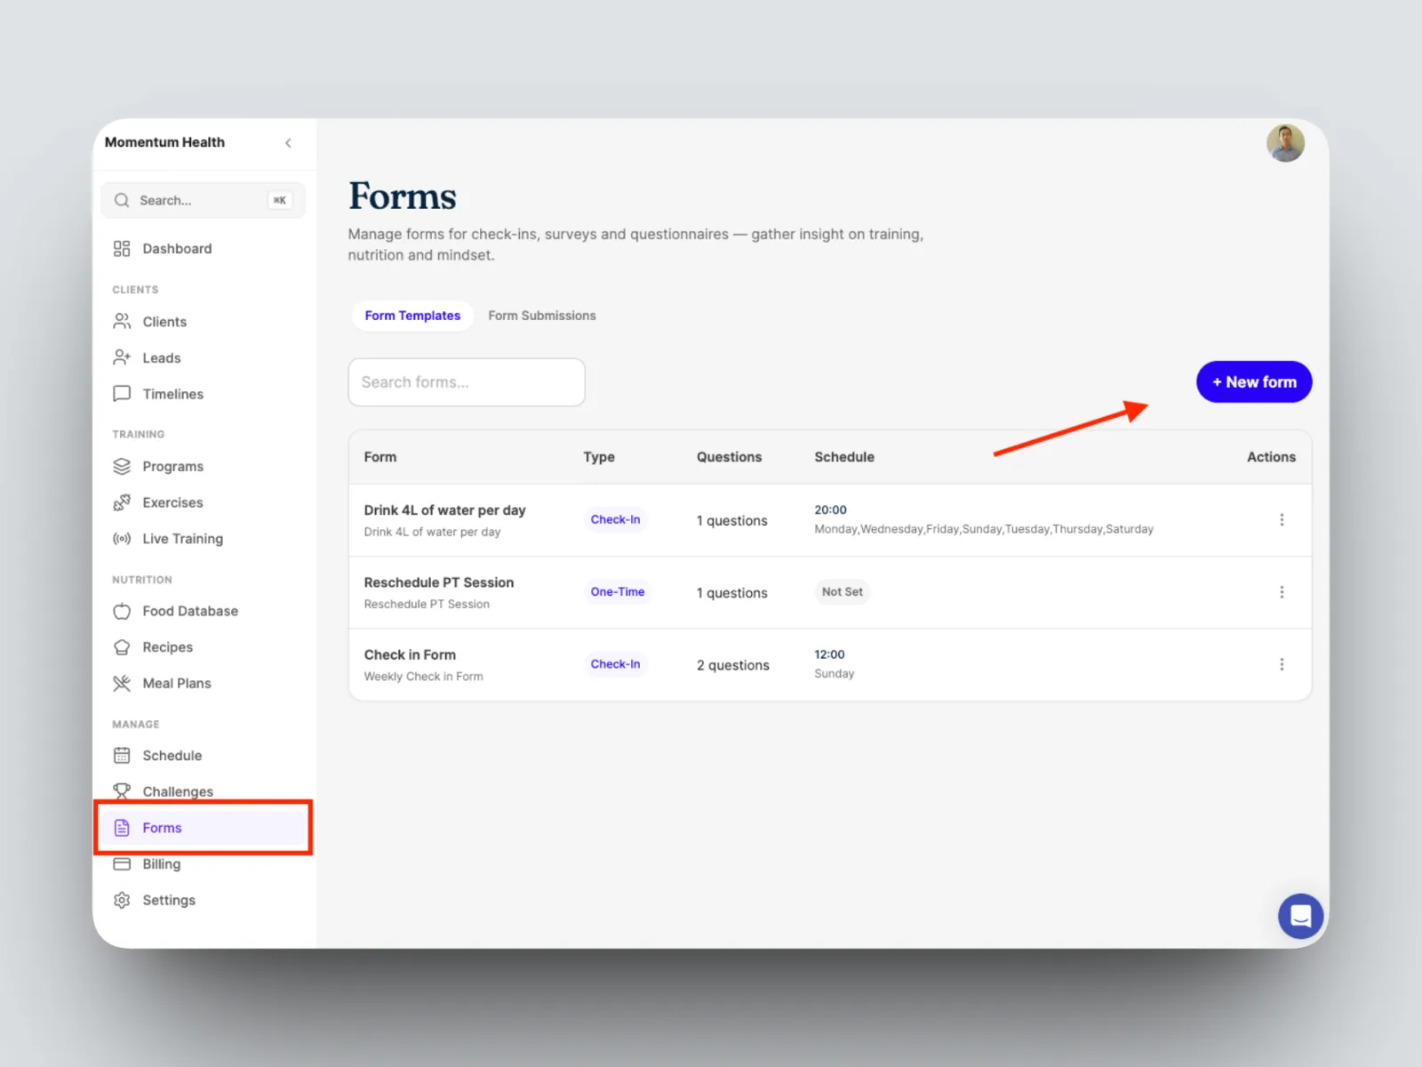This screenshot has width=1422, height=1067.
Task: Click the Timelines chat icon
Action: (122, 394)
